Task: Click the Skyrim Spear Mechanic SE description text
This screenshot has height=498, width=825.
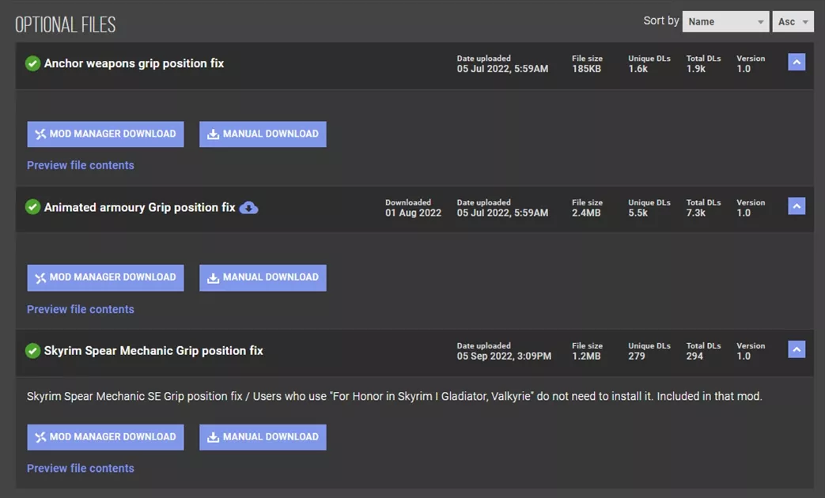Action: [395, 397]
